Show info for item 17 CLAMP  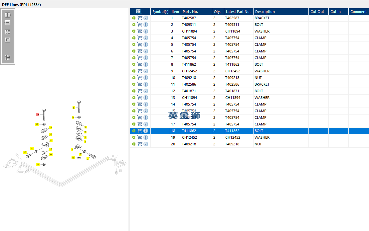coord(146,124)
